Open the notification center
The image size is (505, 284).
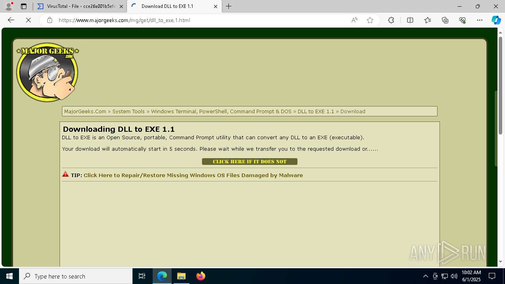(x=492, y=276)
